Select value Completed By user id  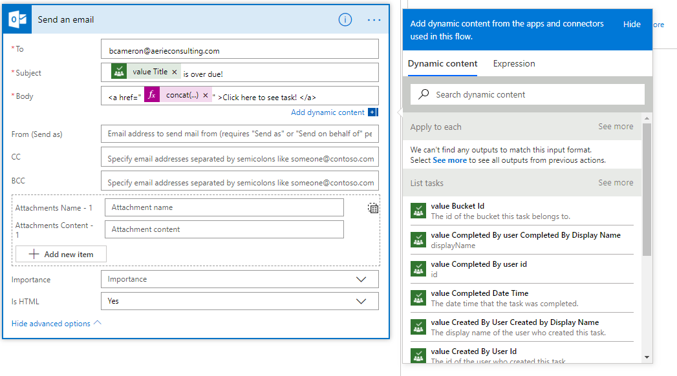[x=522, y=269]
